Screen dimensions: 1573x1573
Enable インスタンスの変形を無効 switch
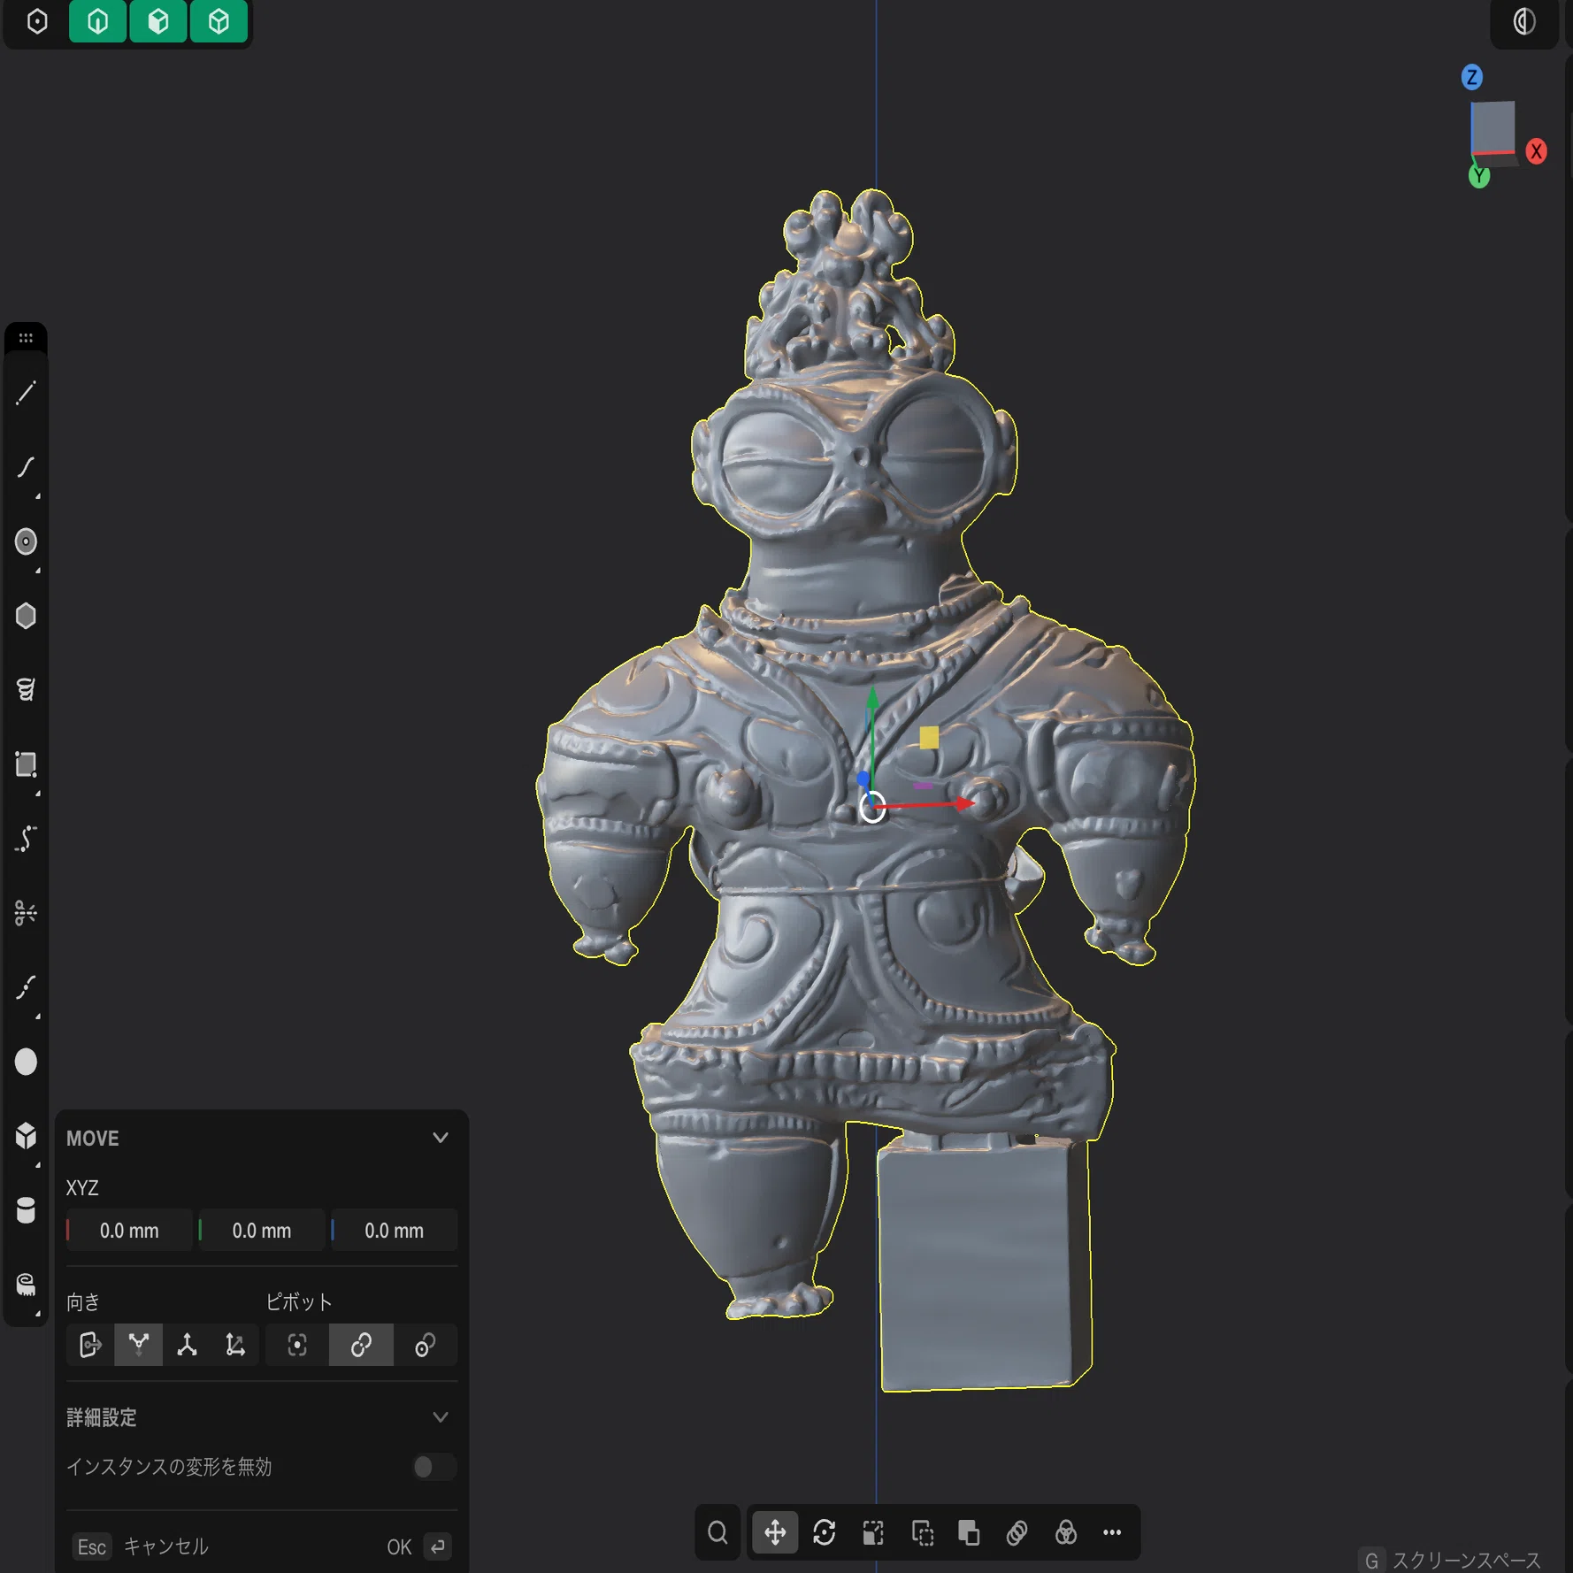(x=434, y=1467)
